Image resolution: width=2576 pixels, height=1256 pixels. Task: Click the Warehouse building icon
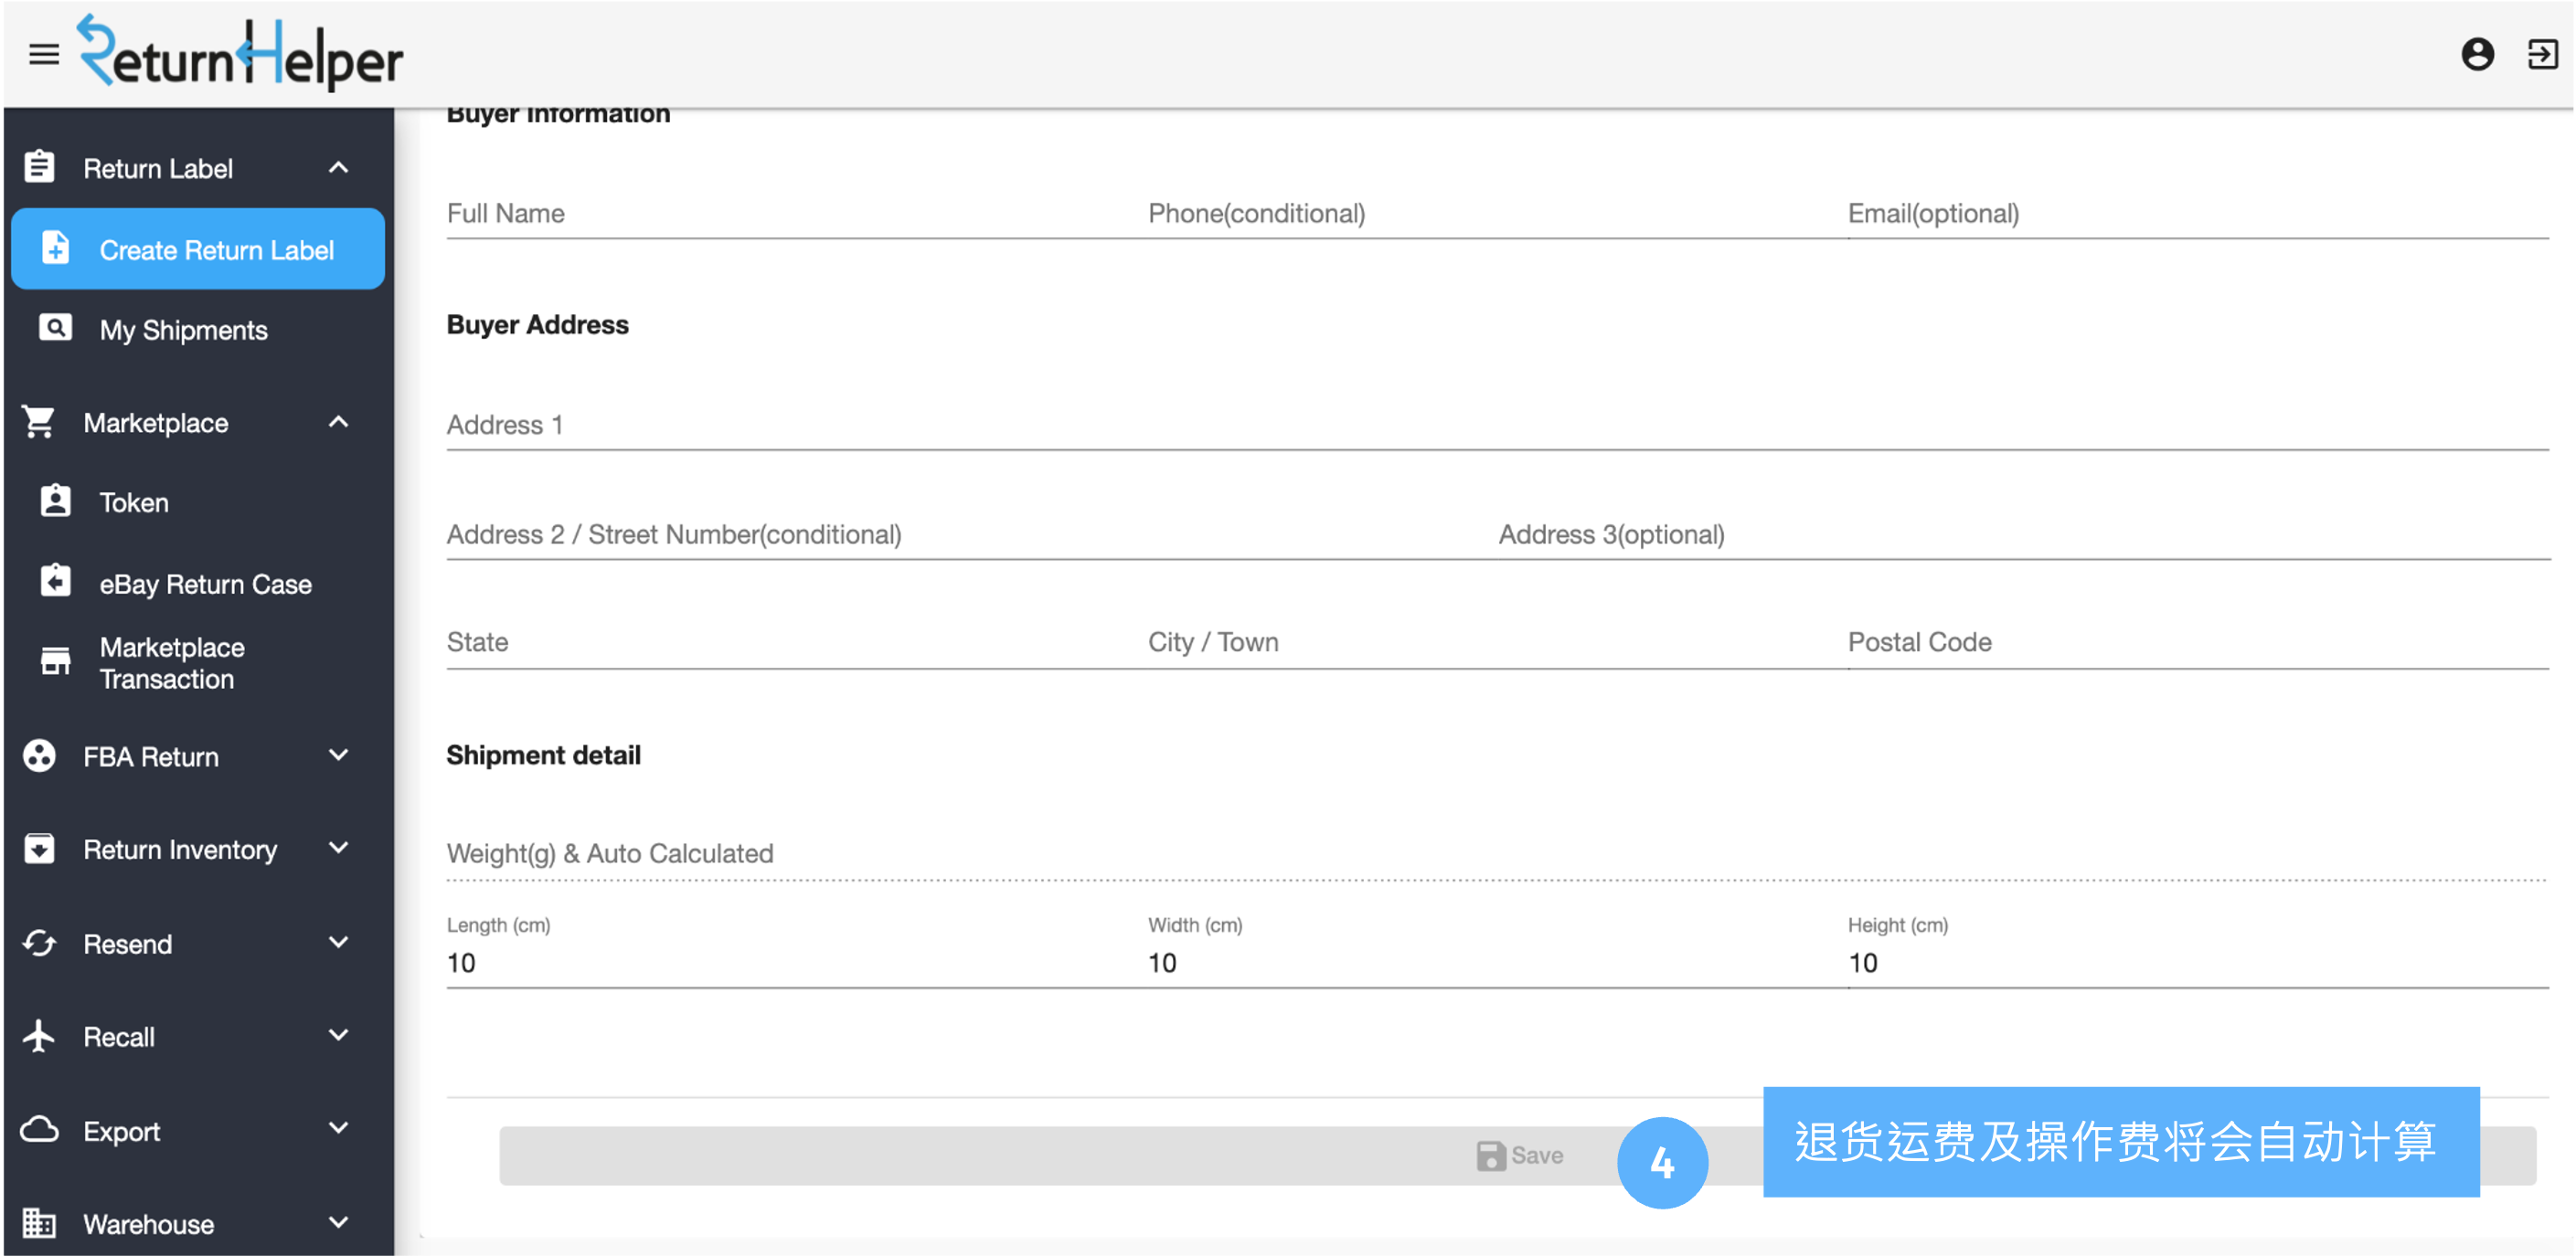pos(39,1222)
